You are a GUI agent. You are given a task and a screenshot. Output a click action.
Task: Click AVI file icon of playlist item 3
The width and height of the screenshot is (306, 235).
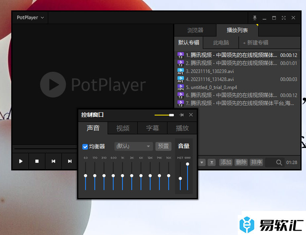(x=181, y=71)
